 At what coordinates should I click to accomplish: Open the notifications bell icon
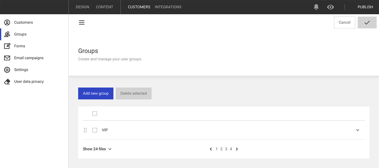[316, 7]
